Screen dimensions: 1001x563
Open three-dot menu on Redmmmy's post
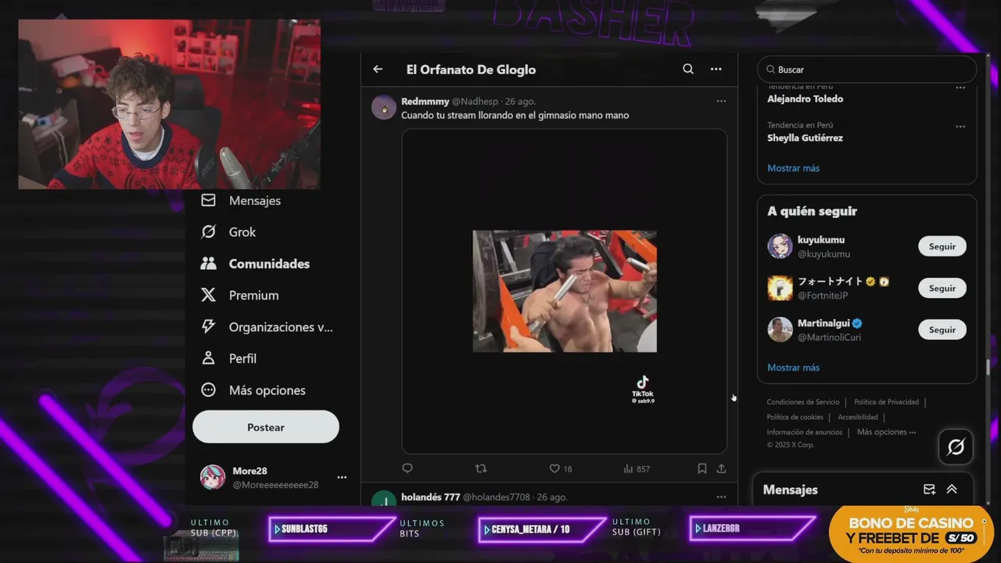[721, 101]
